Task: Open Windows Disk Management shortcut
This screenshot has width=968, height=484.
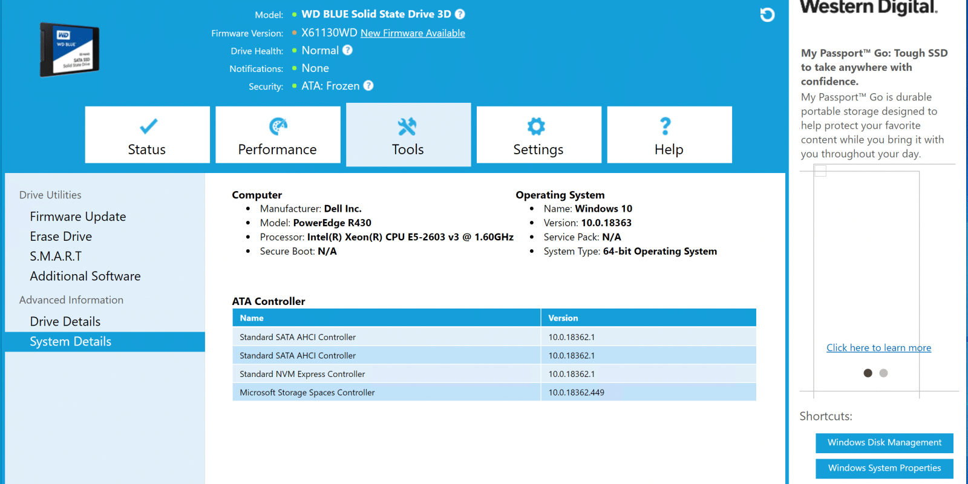Action: pos(885,443)
